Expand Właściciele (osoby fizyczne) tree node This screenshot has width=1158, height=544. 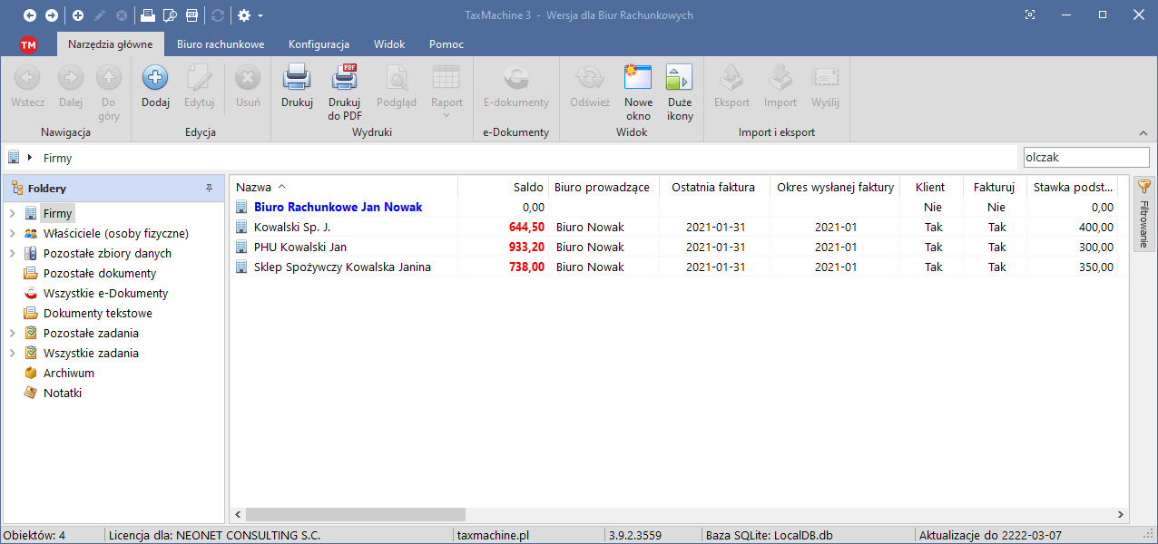pyautogui.click(x=12, y=234)
